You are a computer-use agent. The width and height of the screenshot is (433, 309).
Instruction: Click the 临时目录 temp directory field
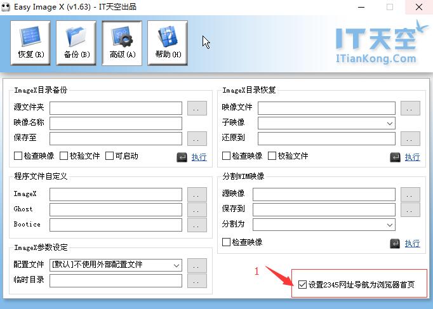(116, 280)
